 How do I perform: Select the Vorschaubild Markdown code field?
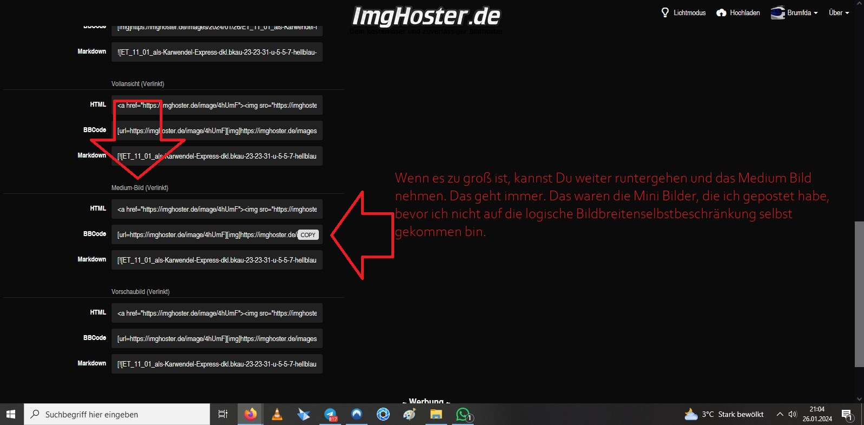[x=217, y=364]
